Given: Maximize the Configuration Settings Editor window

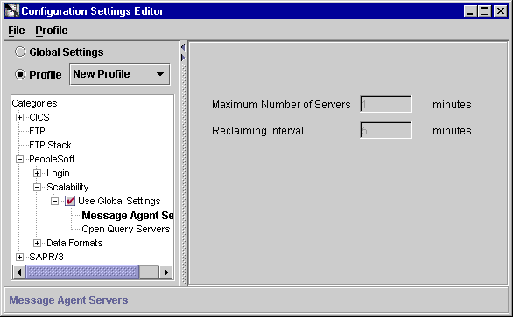Looking at the screenshot, I should (x=484, y=11).
